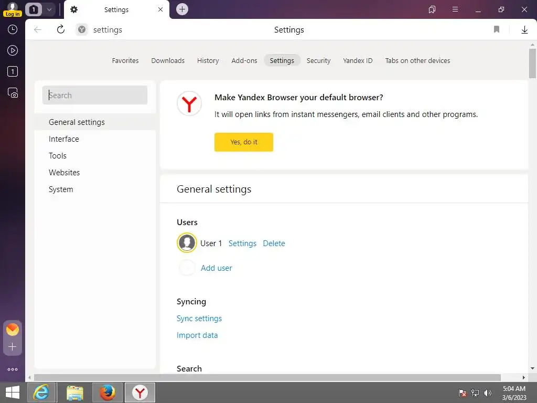Launch Internet Explorer from taskbar

click(x=41, y=393)
